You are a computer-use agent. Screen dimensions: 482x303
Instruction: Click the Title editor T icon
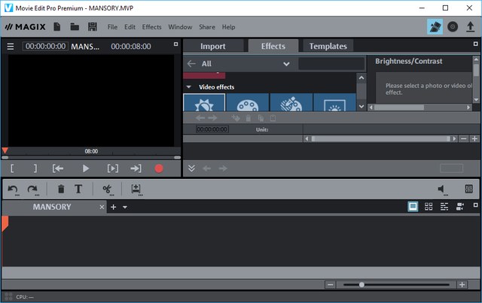pyautogui.click(x=78, y=189)
